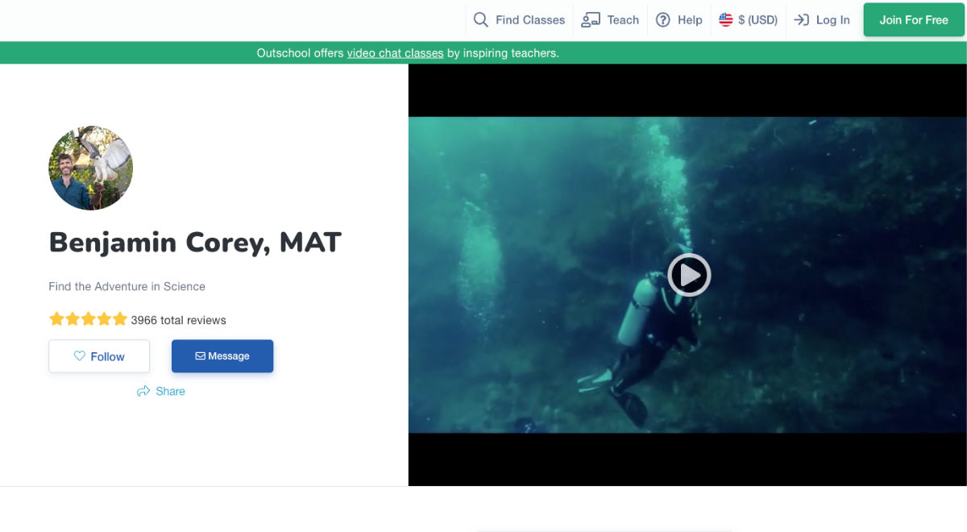
Task: Click the Teach presenter icon
Action: point(591,20)
